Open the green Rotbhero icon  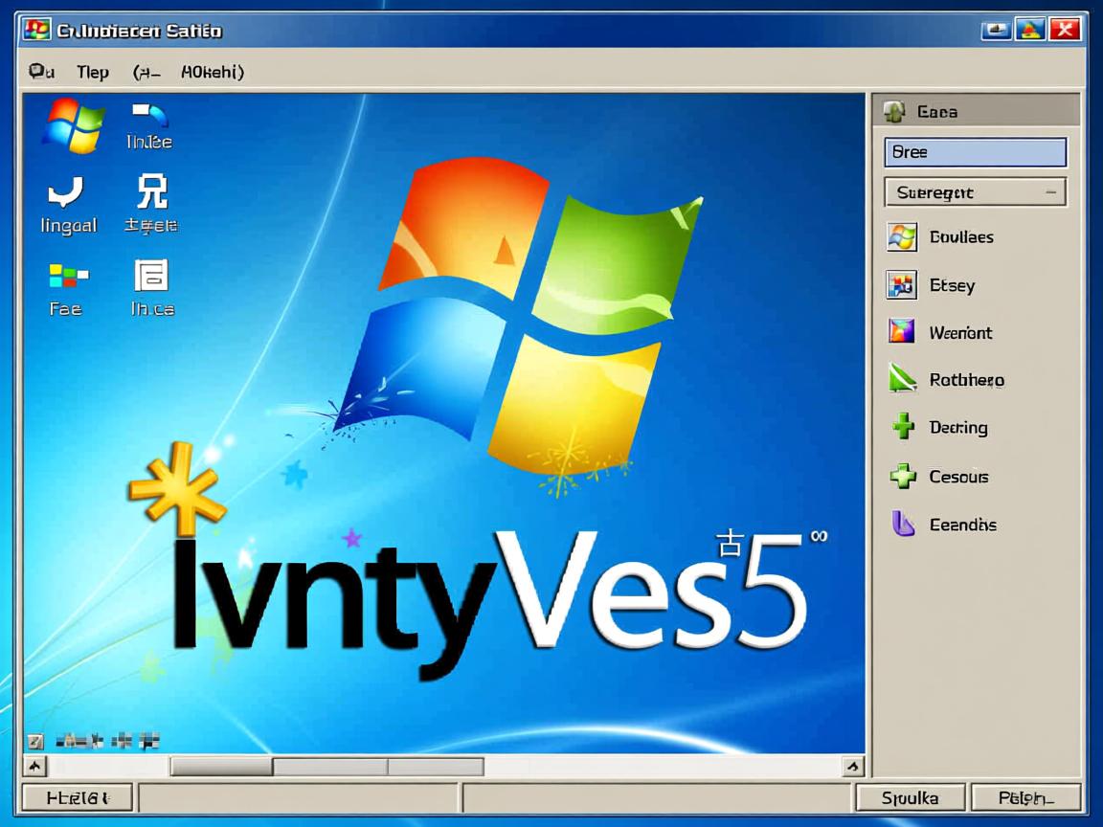902,379
